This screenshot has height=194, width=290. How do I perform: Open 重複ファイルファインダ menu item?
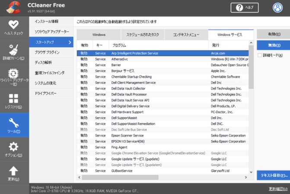[51, 73]
